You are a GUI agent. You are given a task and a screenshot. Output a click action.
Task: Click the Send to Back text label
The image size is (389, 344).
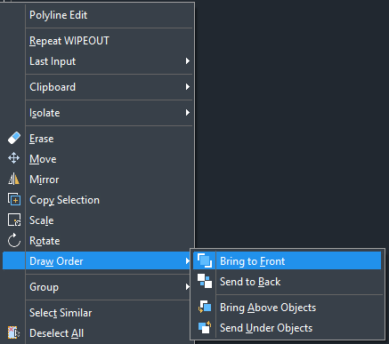(250, 282)
